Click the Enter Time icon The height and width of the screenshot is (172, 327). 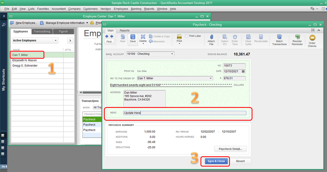(x=235, y=37)
